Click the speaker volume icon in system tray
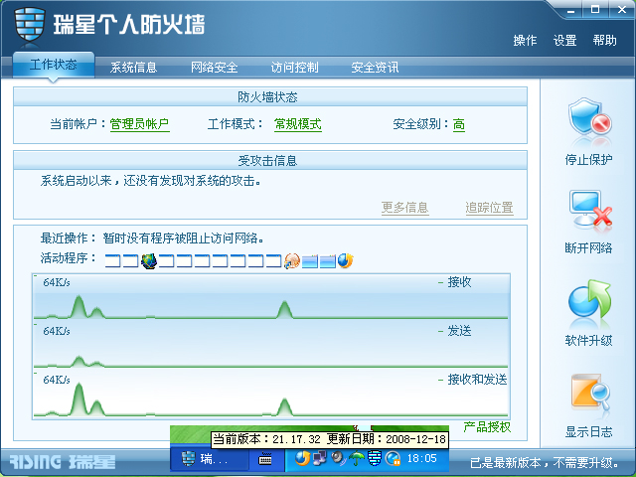 (338, 458)
